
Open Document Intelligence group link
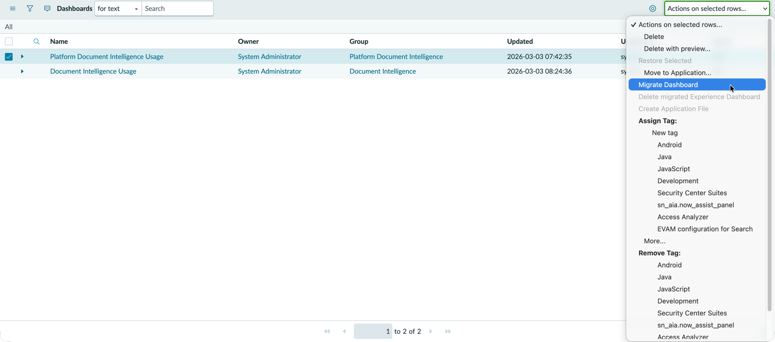(x=383, y=71)
